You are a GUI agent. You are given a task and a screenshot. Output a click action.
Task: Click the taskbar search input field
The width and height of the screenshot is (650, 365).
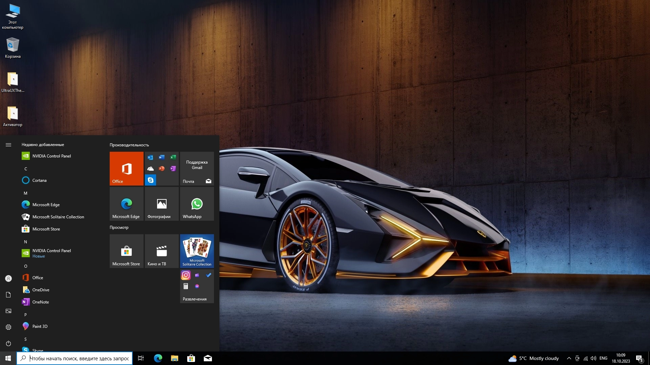tap(79, 358)
